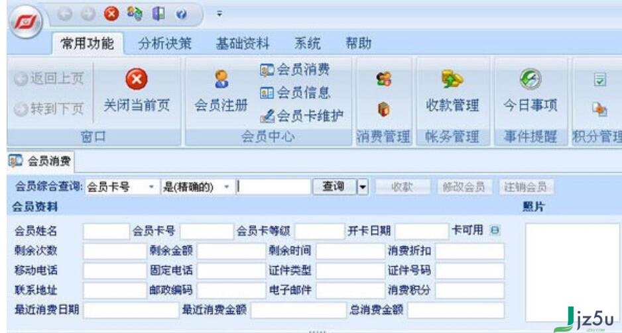
Task: Click the red application logo orb
Action: pyautogui.click(x=26, y=21)
